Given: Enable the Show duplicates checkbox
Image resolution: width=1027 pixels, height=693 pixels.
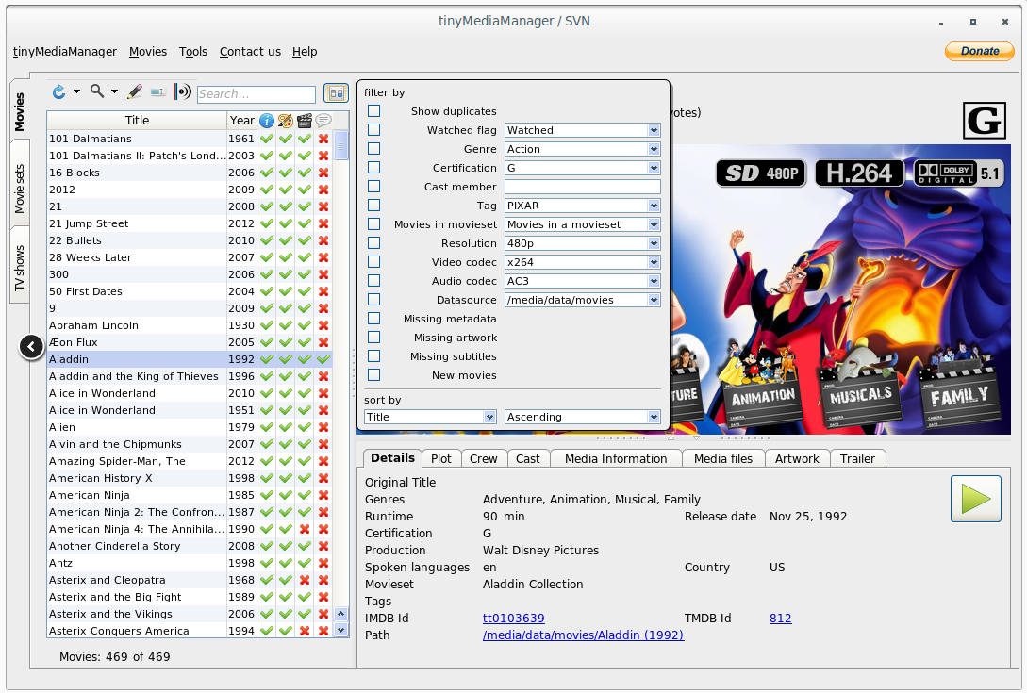Looking at the screenshot, I should click(x=373, y=110).
